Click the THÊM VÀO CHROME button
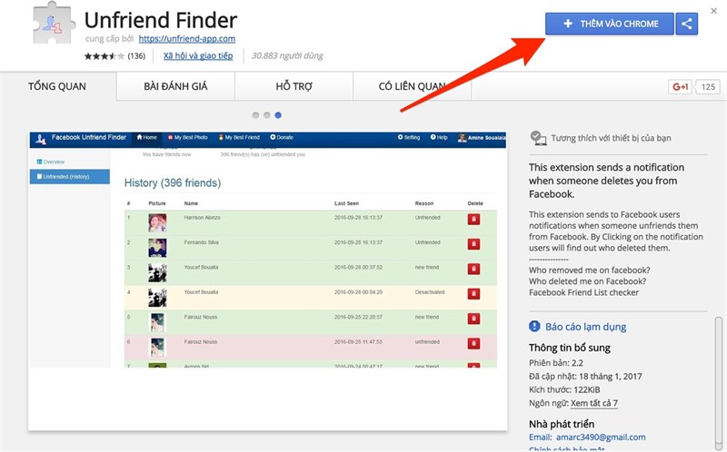Image resolution: width=727 pixels, height=452 pixels. 609,24
